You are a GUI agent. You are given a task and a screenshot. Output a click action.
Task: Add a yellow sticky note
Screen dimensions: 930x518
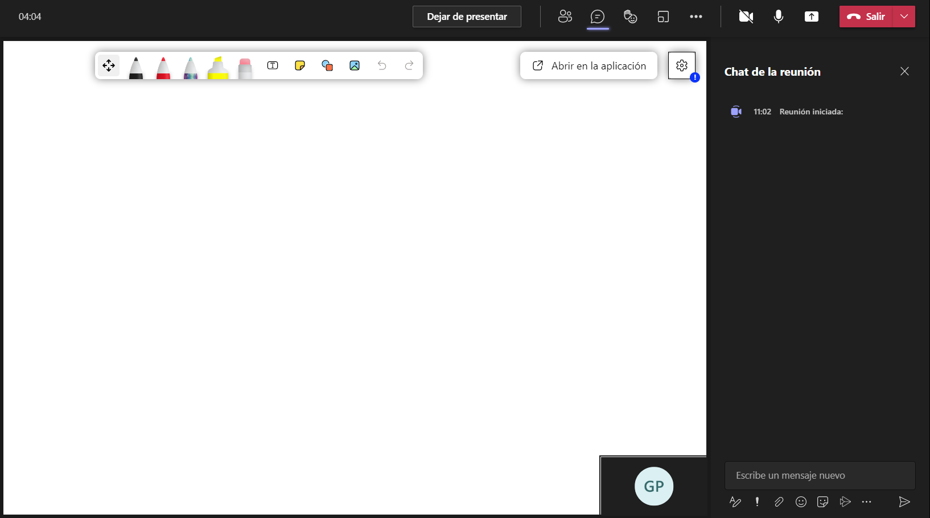tap(300, 65)
